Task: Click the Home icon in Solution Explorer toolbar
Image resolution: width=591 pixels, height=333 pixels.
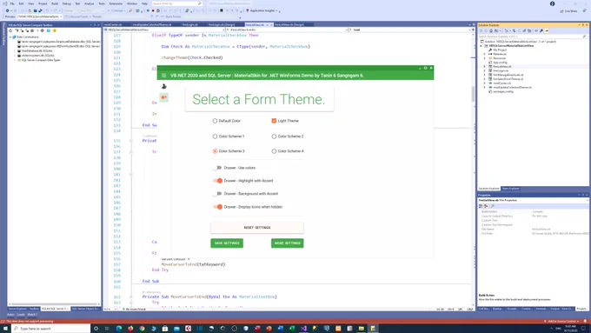Action: coord(491,31)
